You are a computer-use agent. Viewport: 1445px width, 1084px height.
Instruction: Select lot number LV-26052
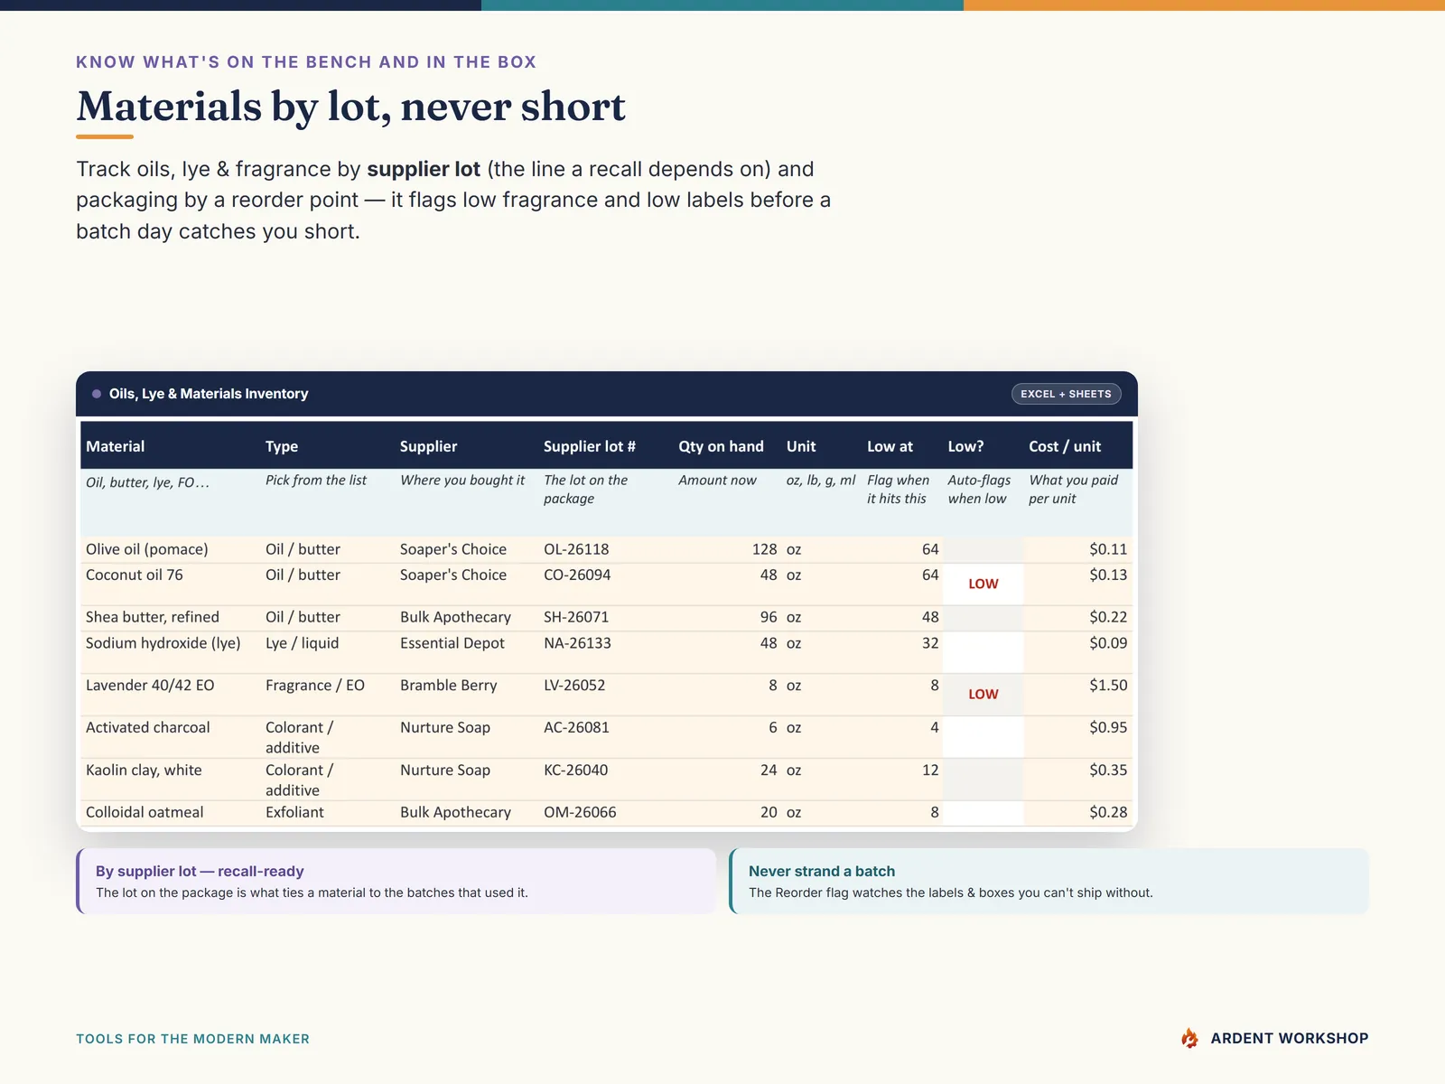pyautogui.click(x=574, y=685)
